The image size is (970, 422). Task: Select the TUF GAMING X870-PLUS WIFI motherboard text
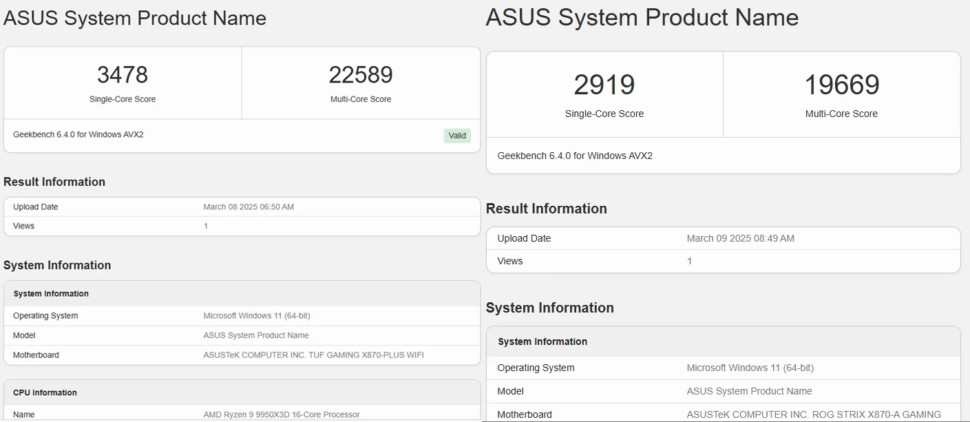(313, 355)
